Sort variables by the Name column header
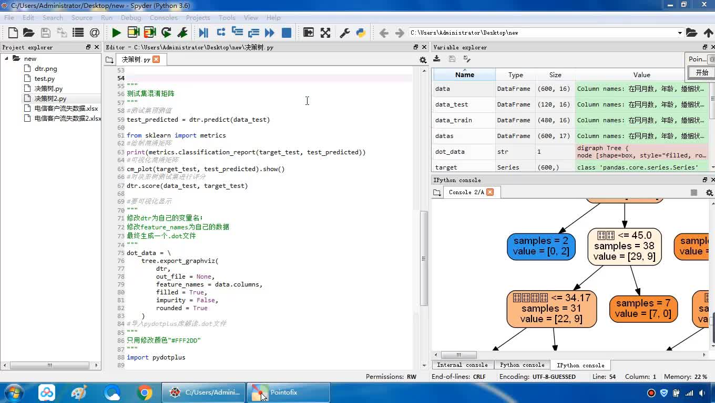Image resolution: width=715 pixels, height=403 pixels. click(464, 75)
